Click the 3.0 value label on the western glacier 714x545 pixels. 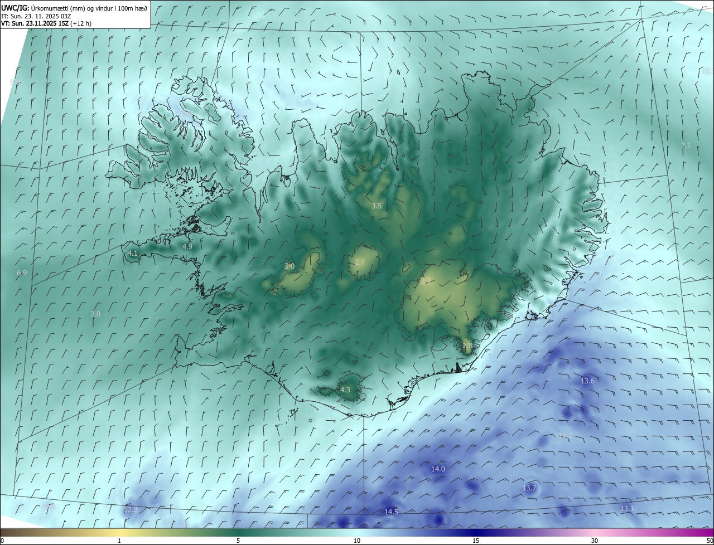point(290,266)
